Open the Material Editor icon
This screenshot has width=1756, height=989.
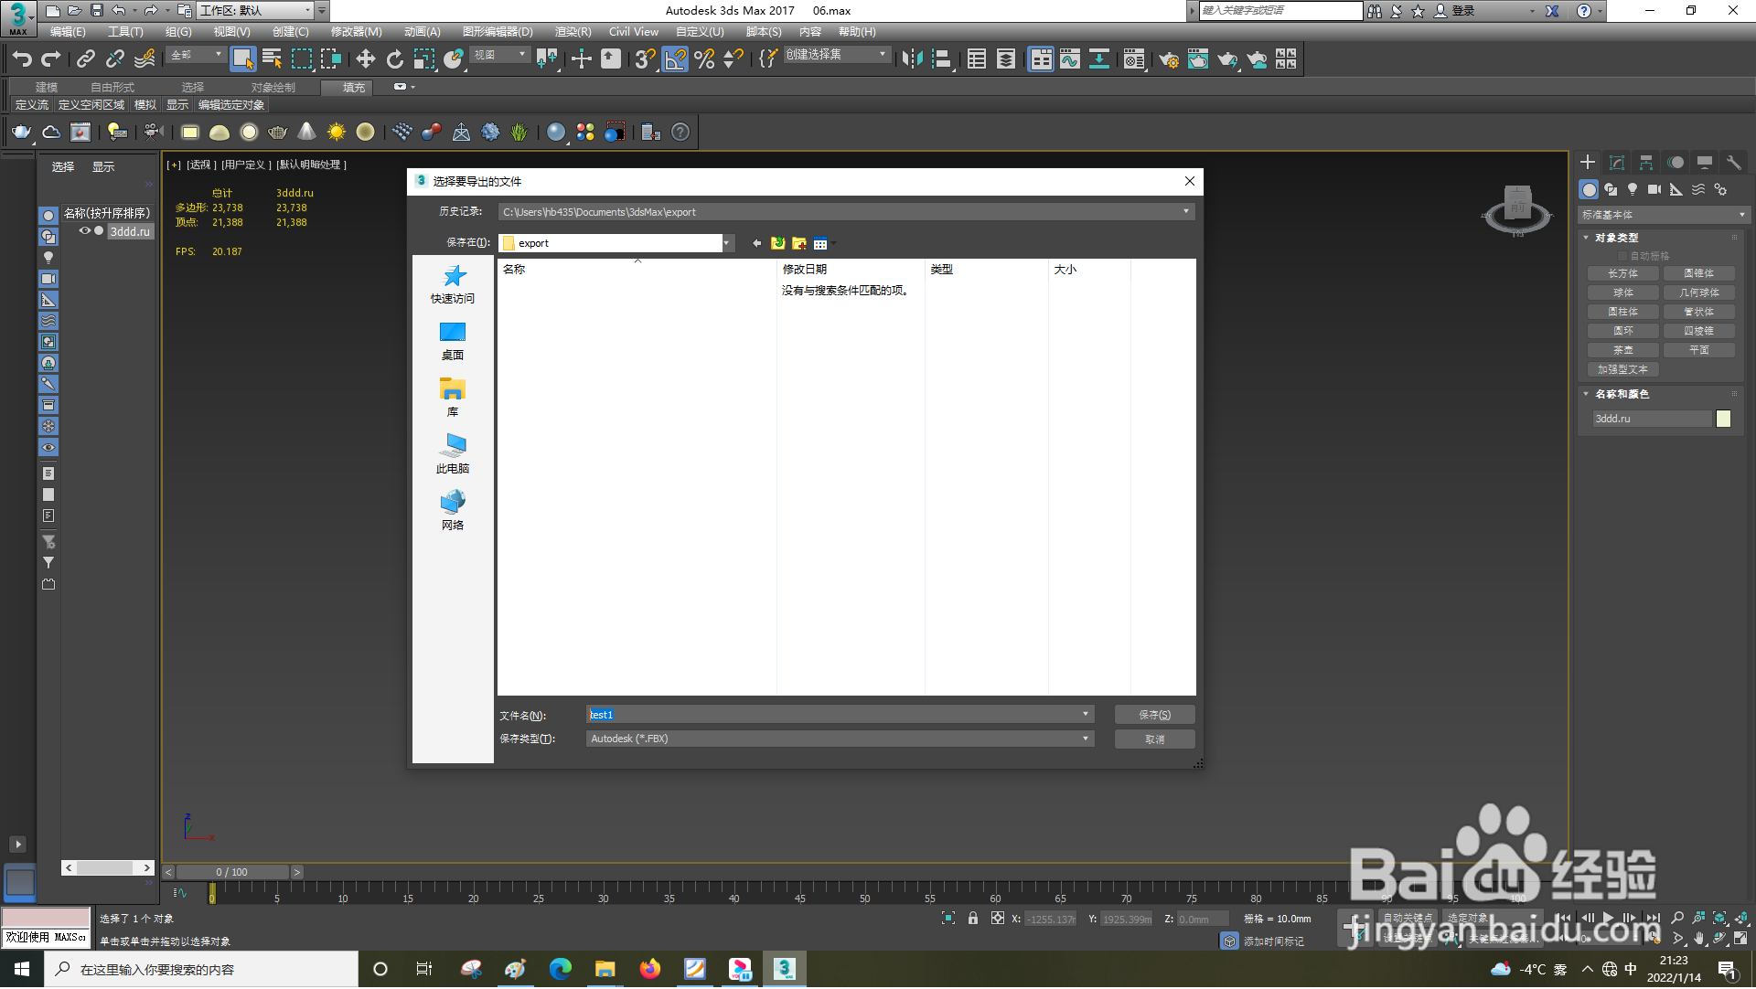pos(1134,59)
